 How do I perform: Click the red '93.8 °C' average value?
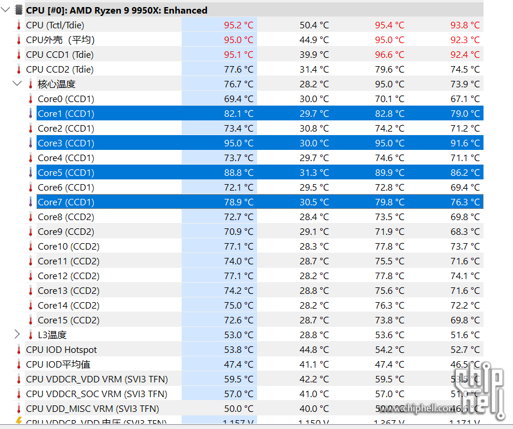coord(465,25)
